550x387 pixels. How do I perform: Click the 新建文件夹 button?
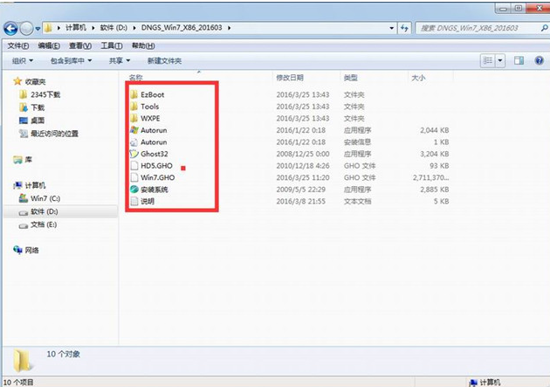(x=164, y=61)
